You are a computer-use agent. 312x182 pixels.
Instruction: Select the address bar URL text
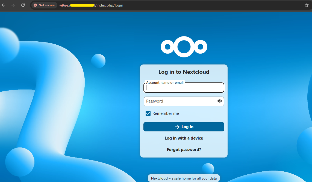coord(91,5)
